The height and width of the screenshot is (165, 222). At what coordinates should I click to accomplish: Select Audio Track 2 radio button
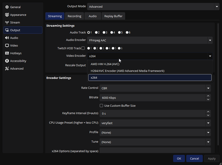click(96, 32)
